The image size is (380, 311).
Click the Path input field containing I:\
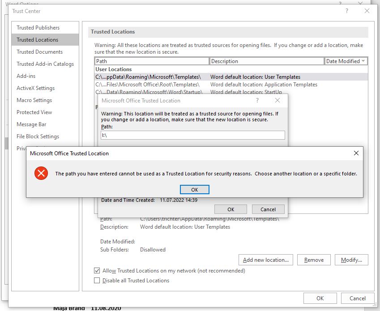pyautogui.click(x=193, y=135)
